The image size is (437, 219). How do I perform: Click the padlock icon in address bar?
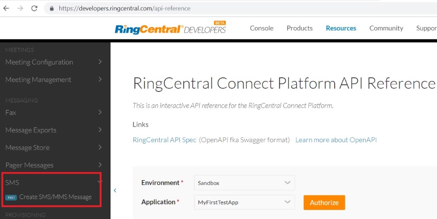click(51, 9)
